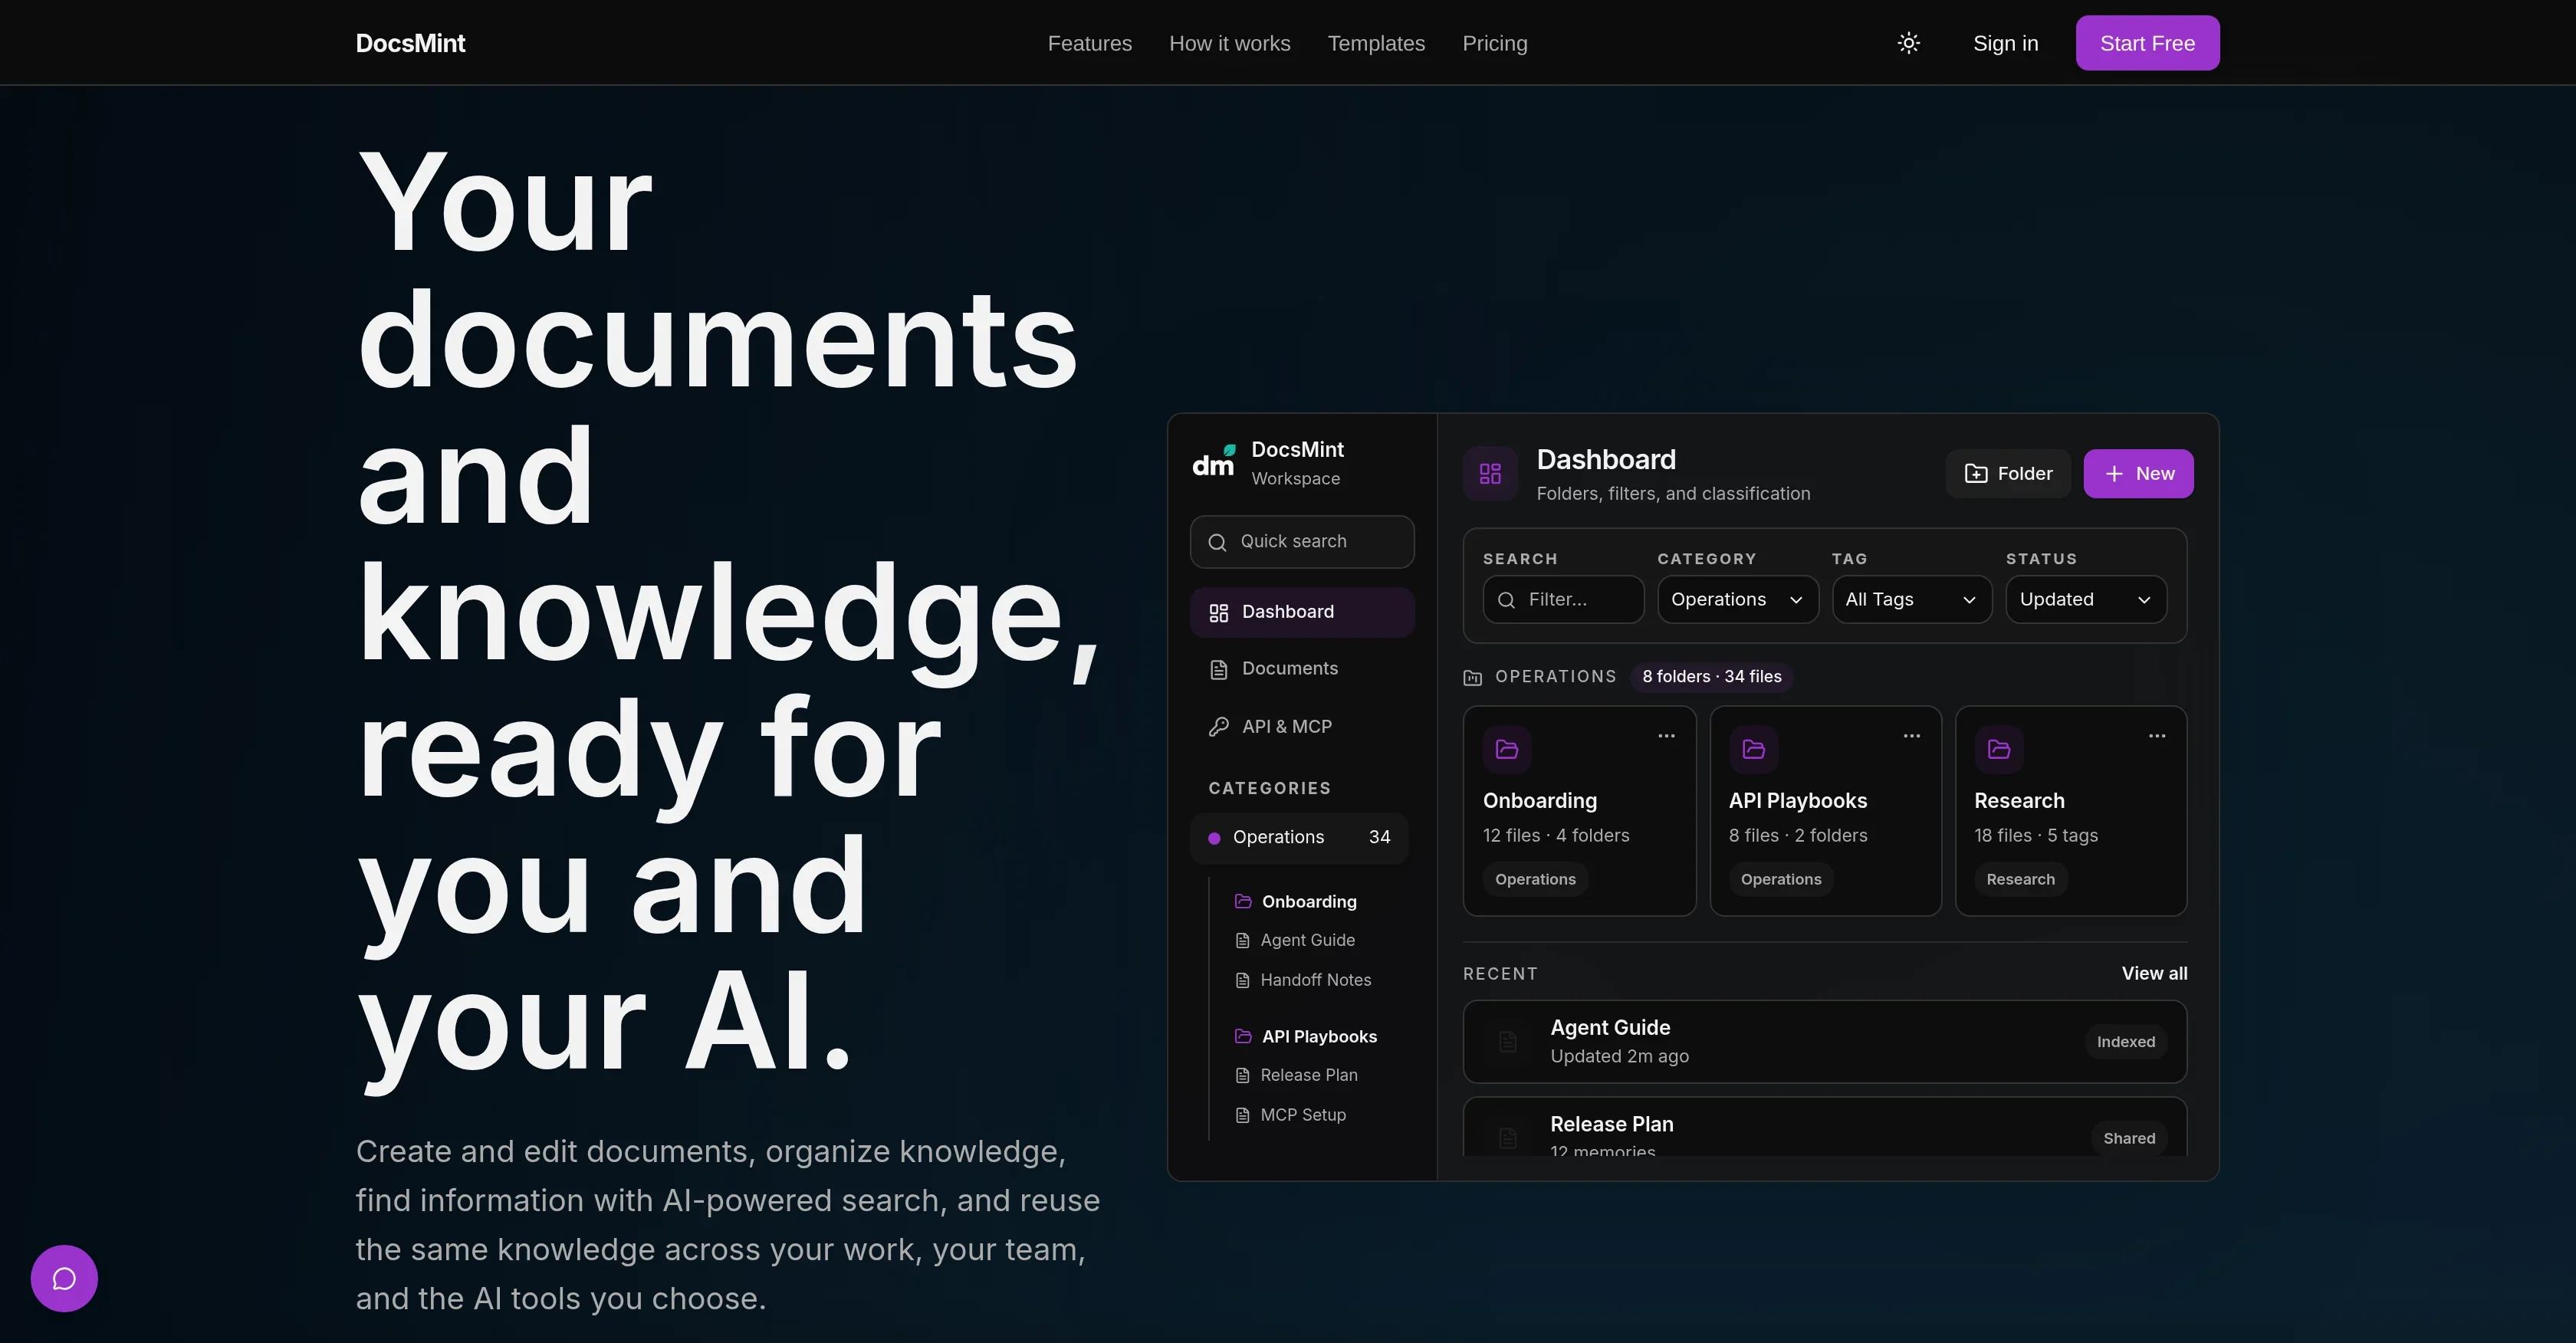Click the Filter... search input
2576x1343 pixels.
point(1563,599)
